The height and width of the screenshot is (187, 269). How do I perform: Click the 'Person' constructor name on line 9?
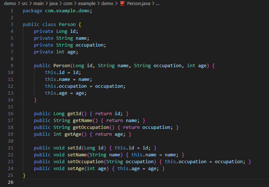click(62, 66)
